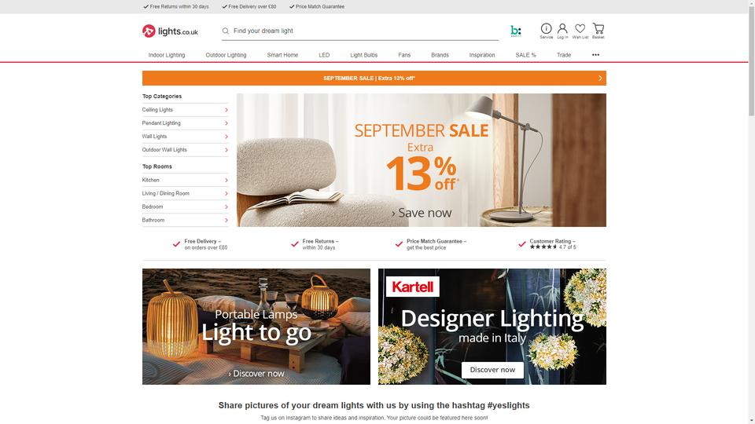Screen dimensions: 755x424
Task: Open the Basket cart icon
Action: 598,28
